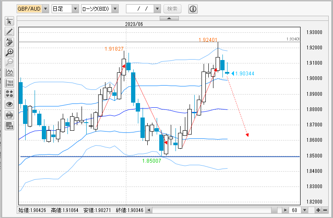Click the 1.85007 low label
333x218 pixels.
coord(152,161)
